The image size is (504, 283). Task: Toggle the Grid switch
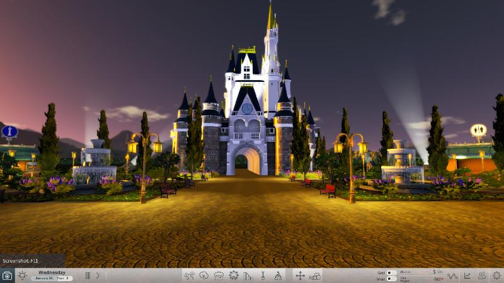click(x=391, y=273)
